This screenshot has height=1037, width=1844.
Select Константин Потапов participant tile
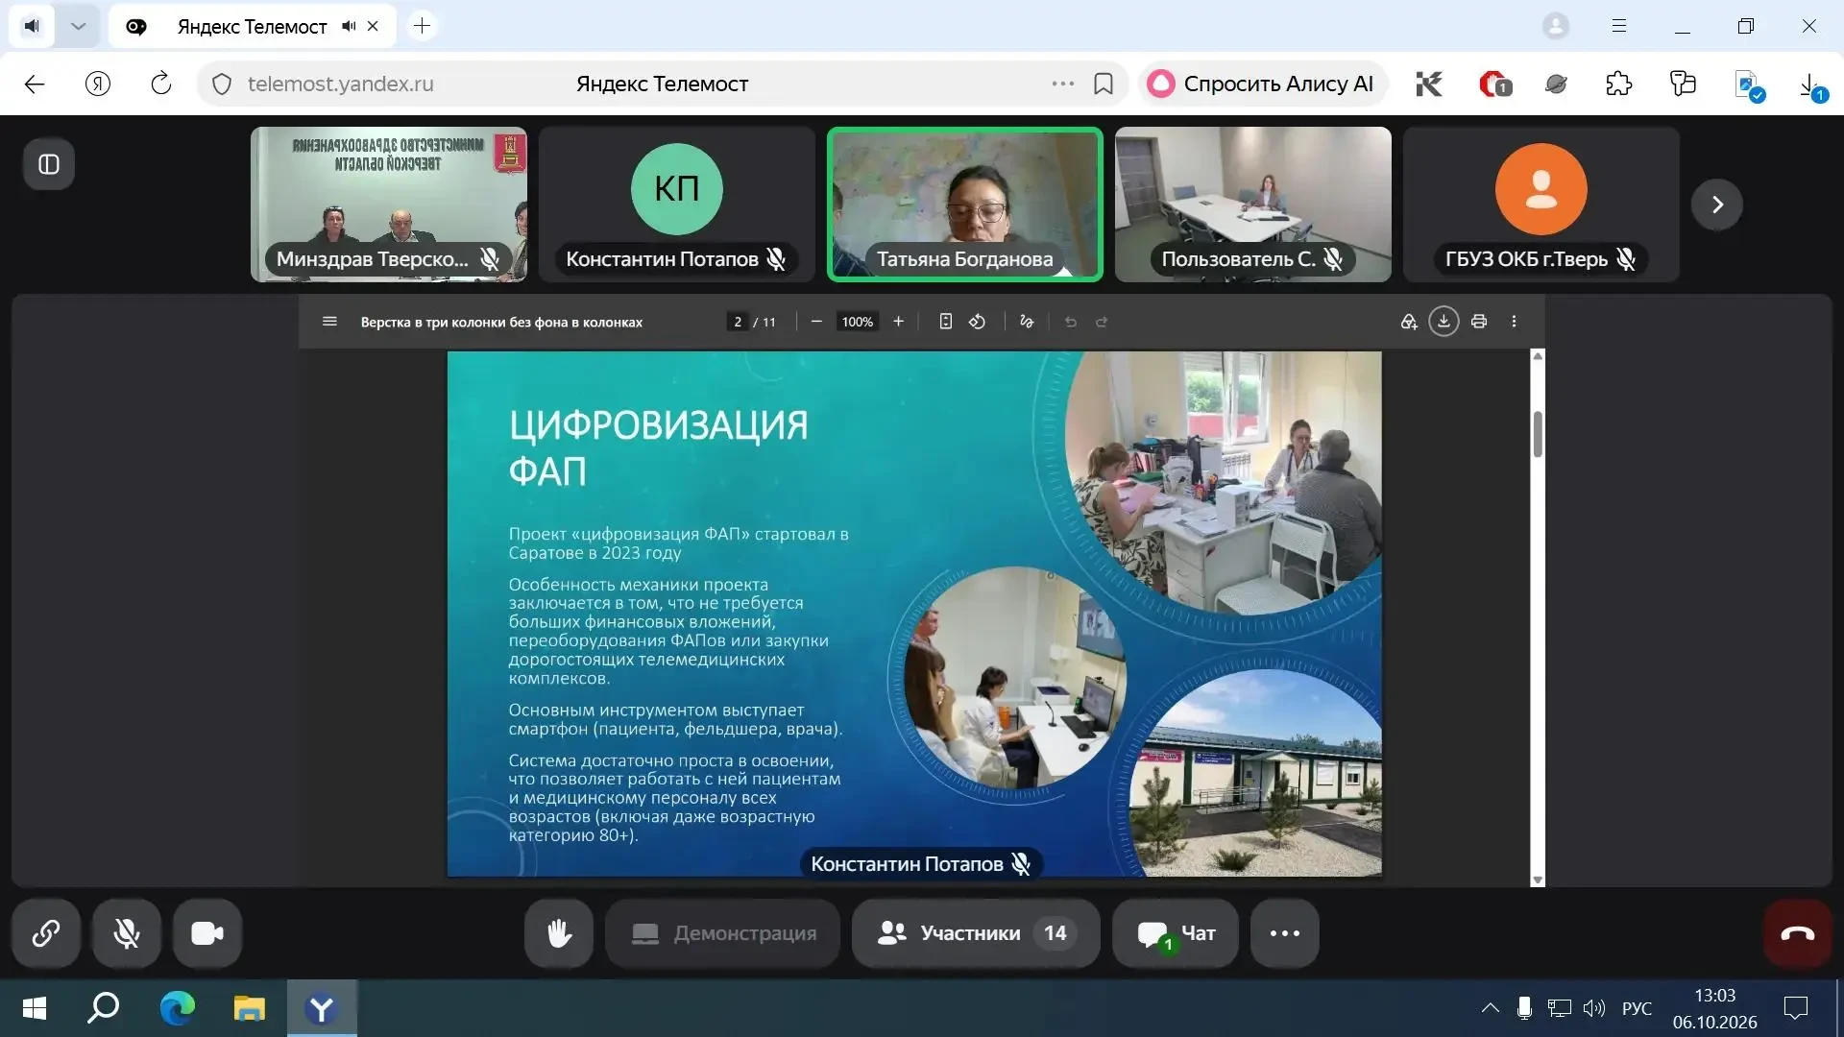pos(677,205)
